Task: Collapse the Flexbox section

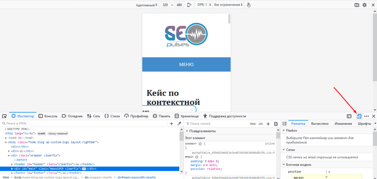Action: [283, 131]
